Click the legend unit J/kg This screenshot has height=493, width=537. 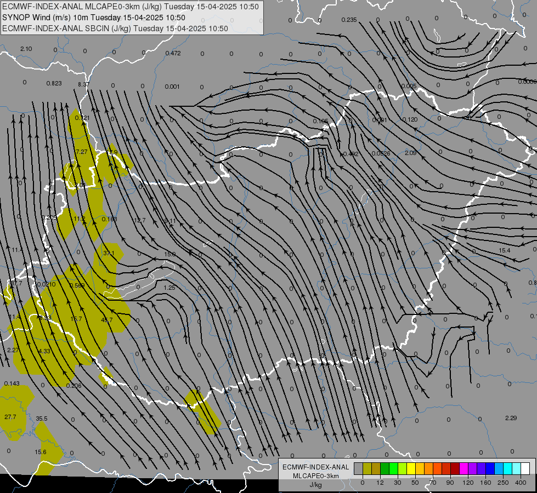click(315, 485)
